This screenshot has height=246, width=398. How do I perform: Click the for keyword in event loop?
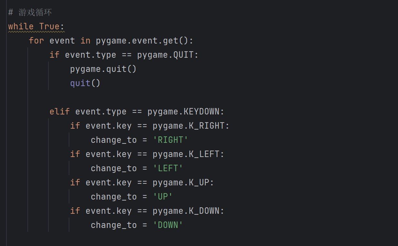(36, 41)
